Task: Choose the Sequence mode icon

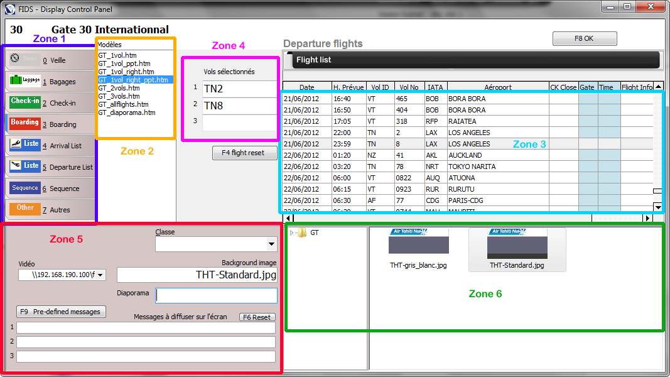Action: 25,188
